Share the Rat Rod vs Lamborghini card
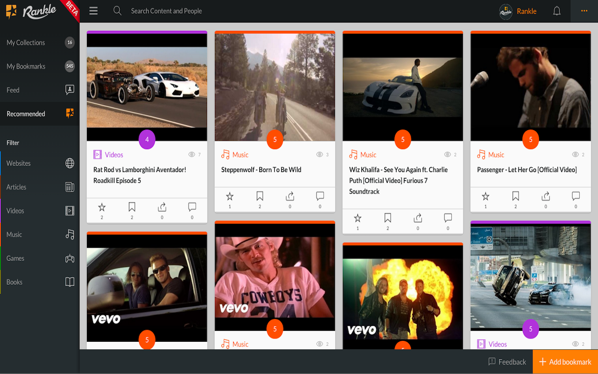 pyautogui.click(x=162, y=207)
